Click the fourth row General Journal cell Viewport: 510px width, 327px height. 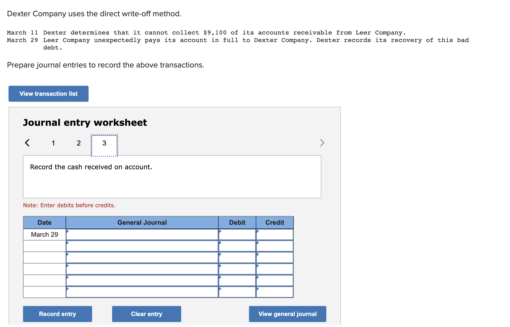pos(142,269)
